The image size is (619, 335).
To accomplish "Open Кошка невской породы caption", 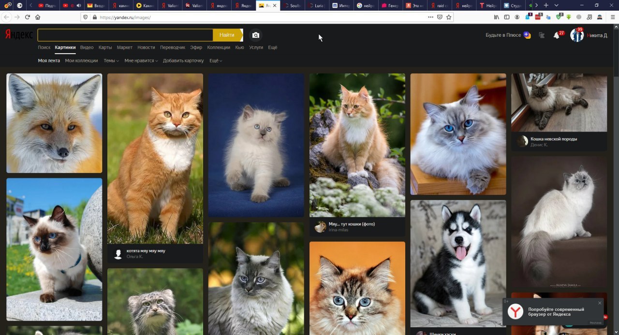I will pos(554,139).
